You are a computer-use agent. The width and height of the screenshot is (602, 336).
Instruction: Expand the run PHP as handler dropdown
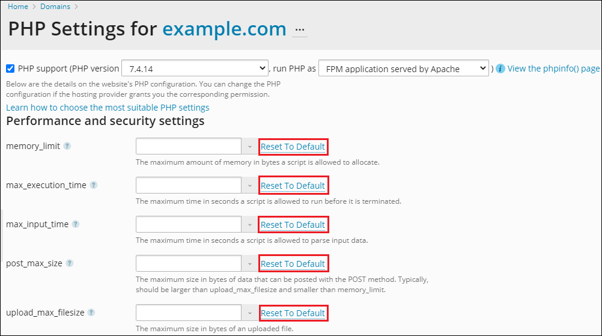pyautogui.click(x=404, y=69)
